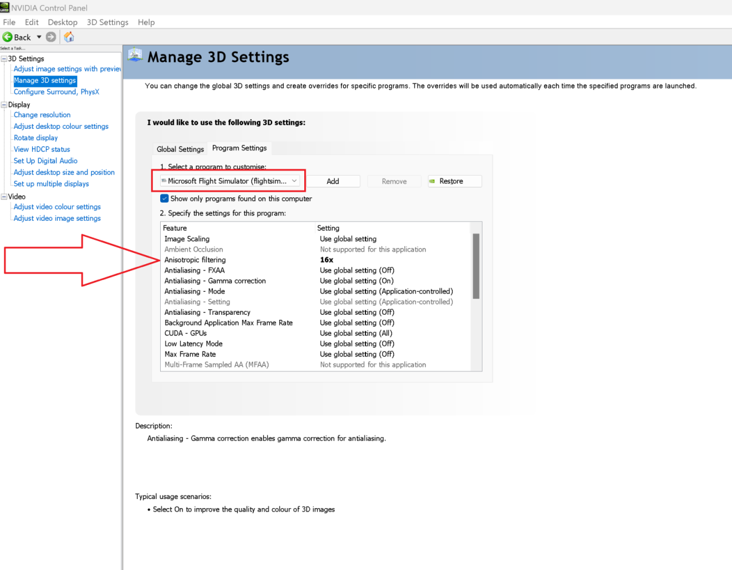Switch to the Global Settings tab
The image size is (732, 570).
coord(180,149)
